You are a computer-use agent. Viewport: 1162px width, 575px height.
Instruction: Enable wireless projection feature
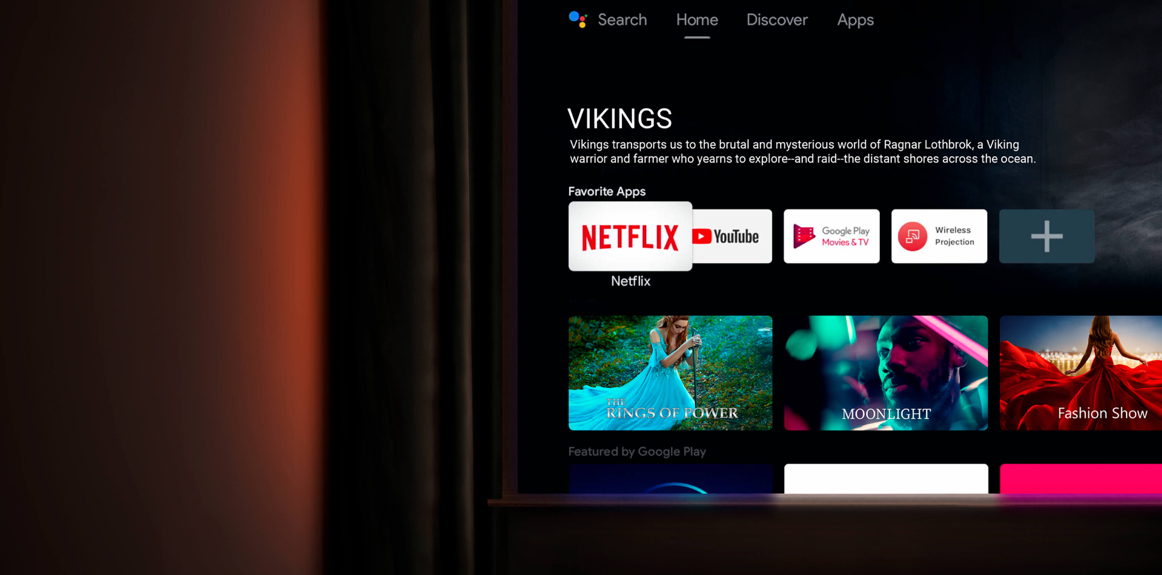coord(939,236)
